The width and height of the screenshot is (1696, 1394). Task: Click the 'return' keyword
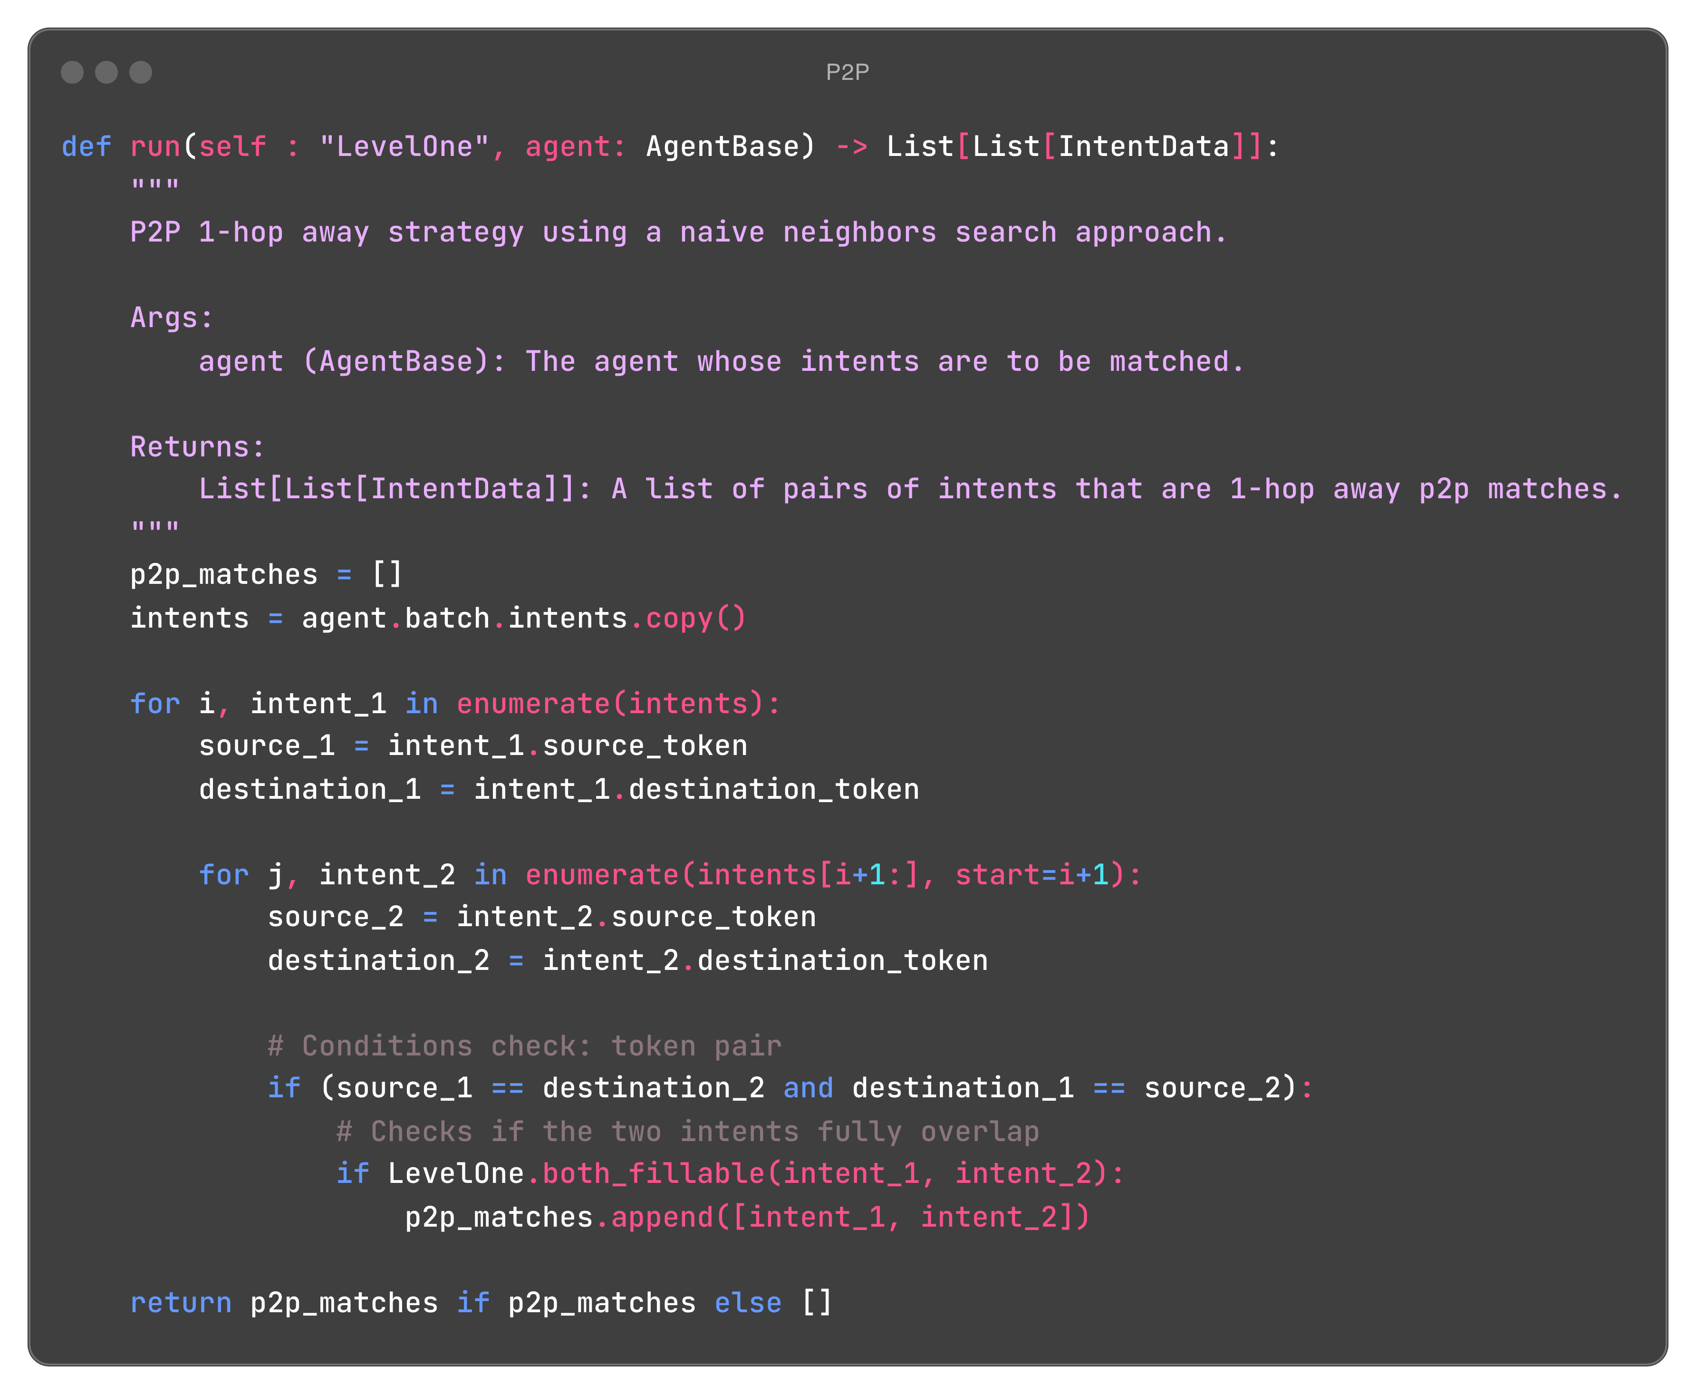pos(181,1302)
